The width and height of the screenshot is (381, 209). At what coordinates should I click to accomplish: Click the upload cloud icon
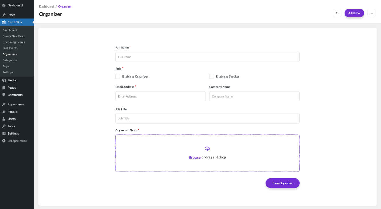click(x=207, y=149)
